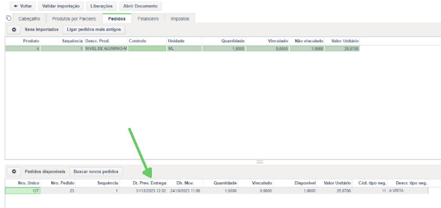Click Ligar pedidos mais antigos button
This screenshot has height=208, width=441.
coord(94,29)
